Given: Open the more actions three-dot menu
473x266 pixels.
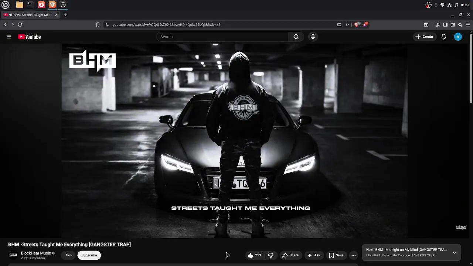Looking at the screenshot, I should point(354,255).
